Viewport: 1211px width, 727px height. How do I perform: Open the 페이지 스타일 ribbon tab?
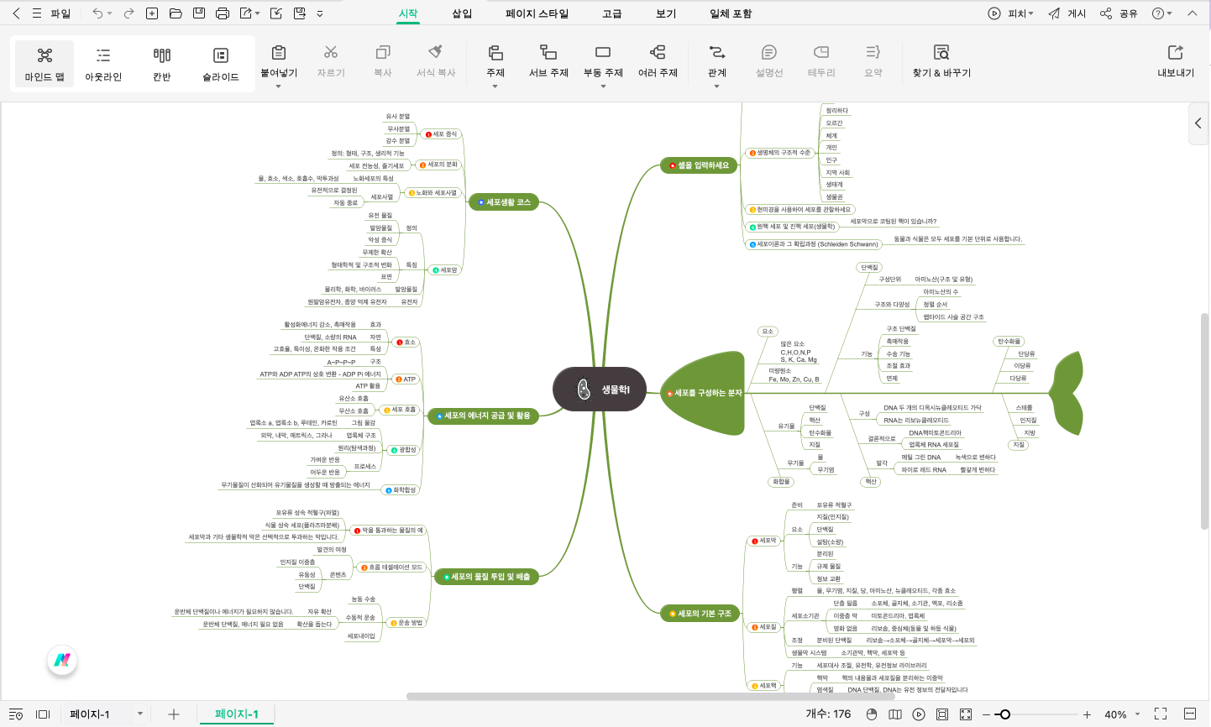537,13
